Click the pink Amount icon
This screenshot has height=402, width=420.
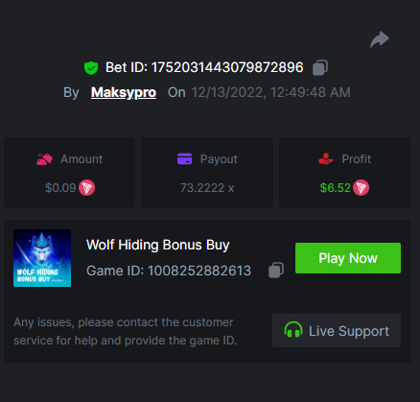(x=44, y=159)
